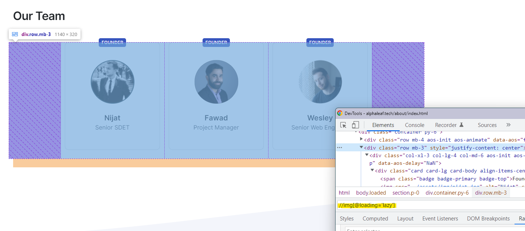525x231 pixels.
Task: Open the Computed styles tab
Action: click(375, 219)
